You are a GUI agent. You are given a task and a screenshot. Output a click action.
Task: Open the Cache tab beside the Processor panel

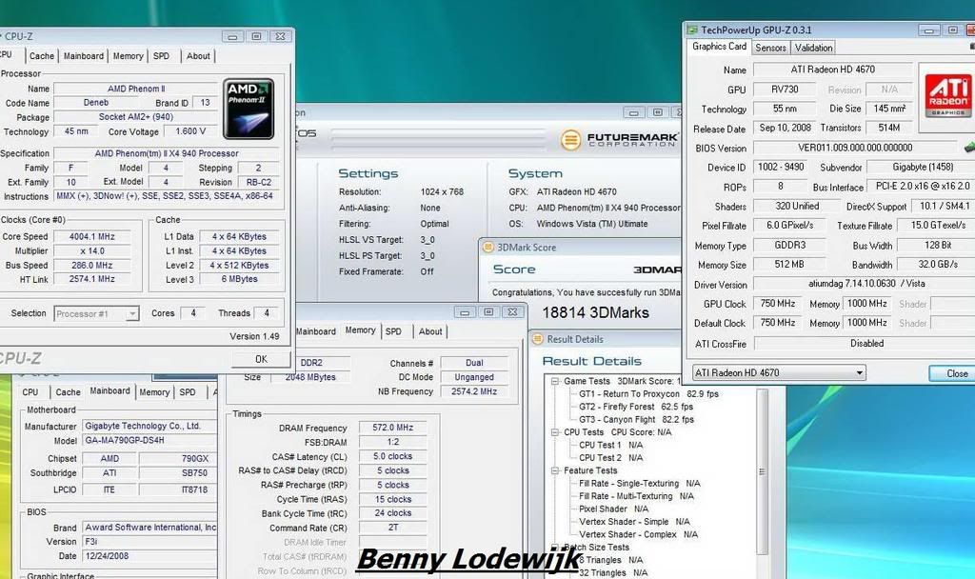(42, 56)
